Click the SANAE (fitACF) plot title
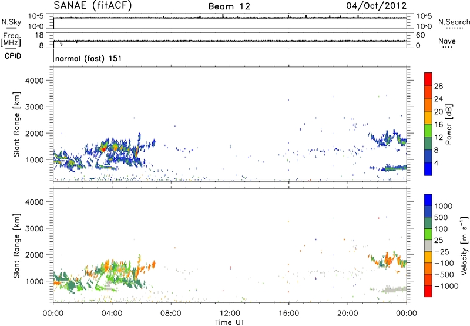The image size is (470, 326). point(93,5)
